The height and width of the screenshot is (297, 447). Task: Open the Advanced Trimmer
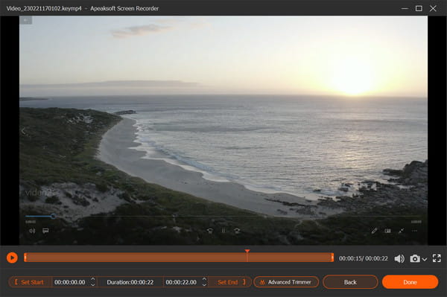[x=286, y=282]
